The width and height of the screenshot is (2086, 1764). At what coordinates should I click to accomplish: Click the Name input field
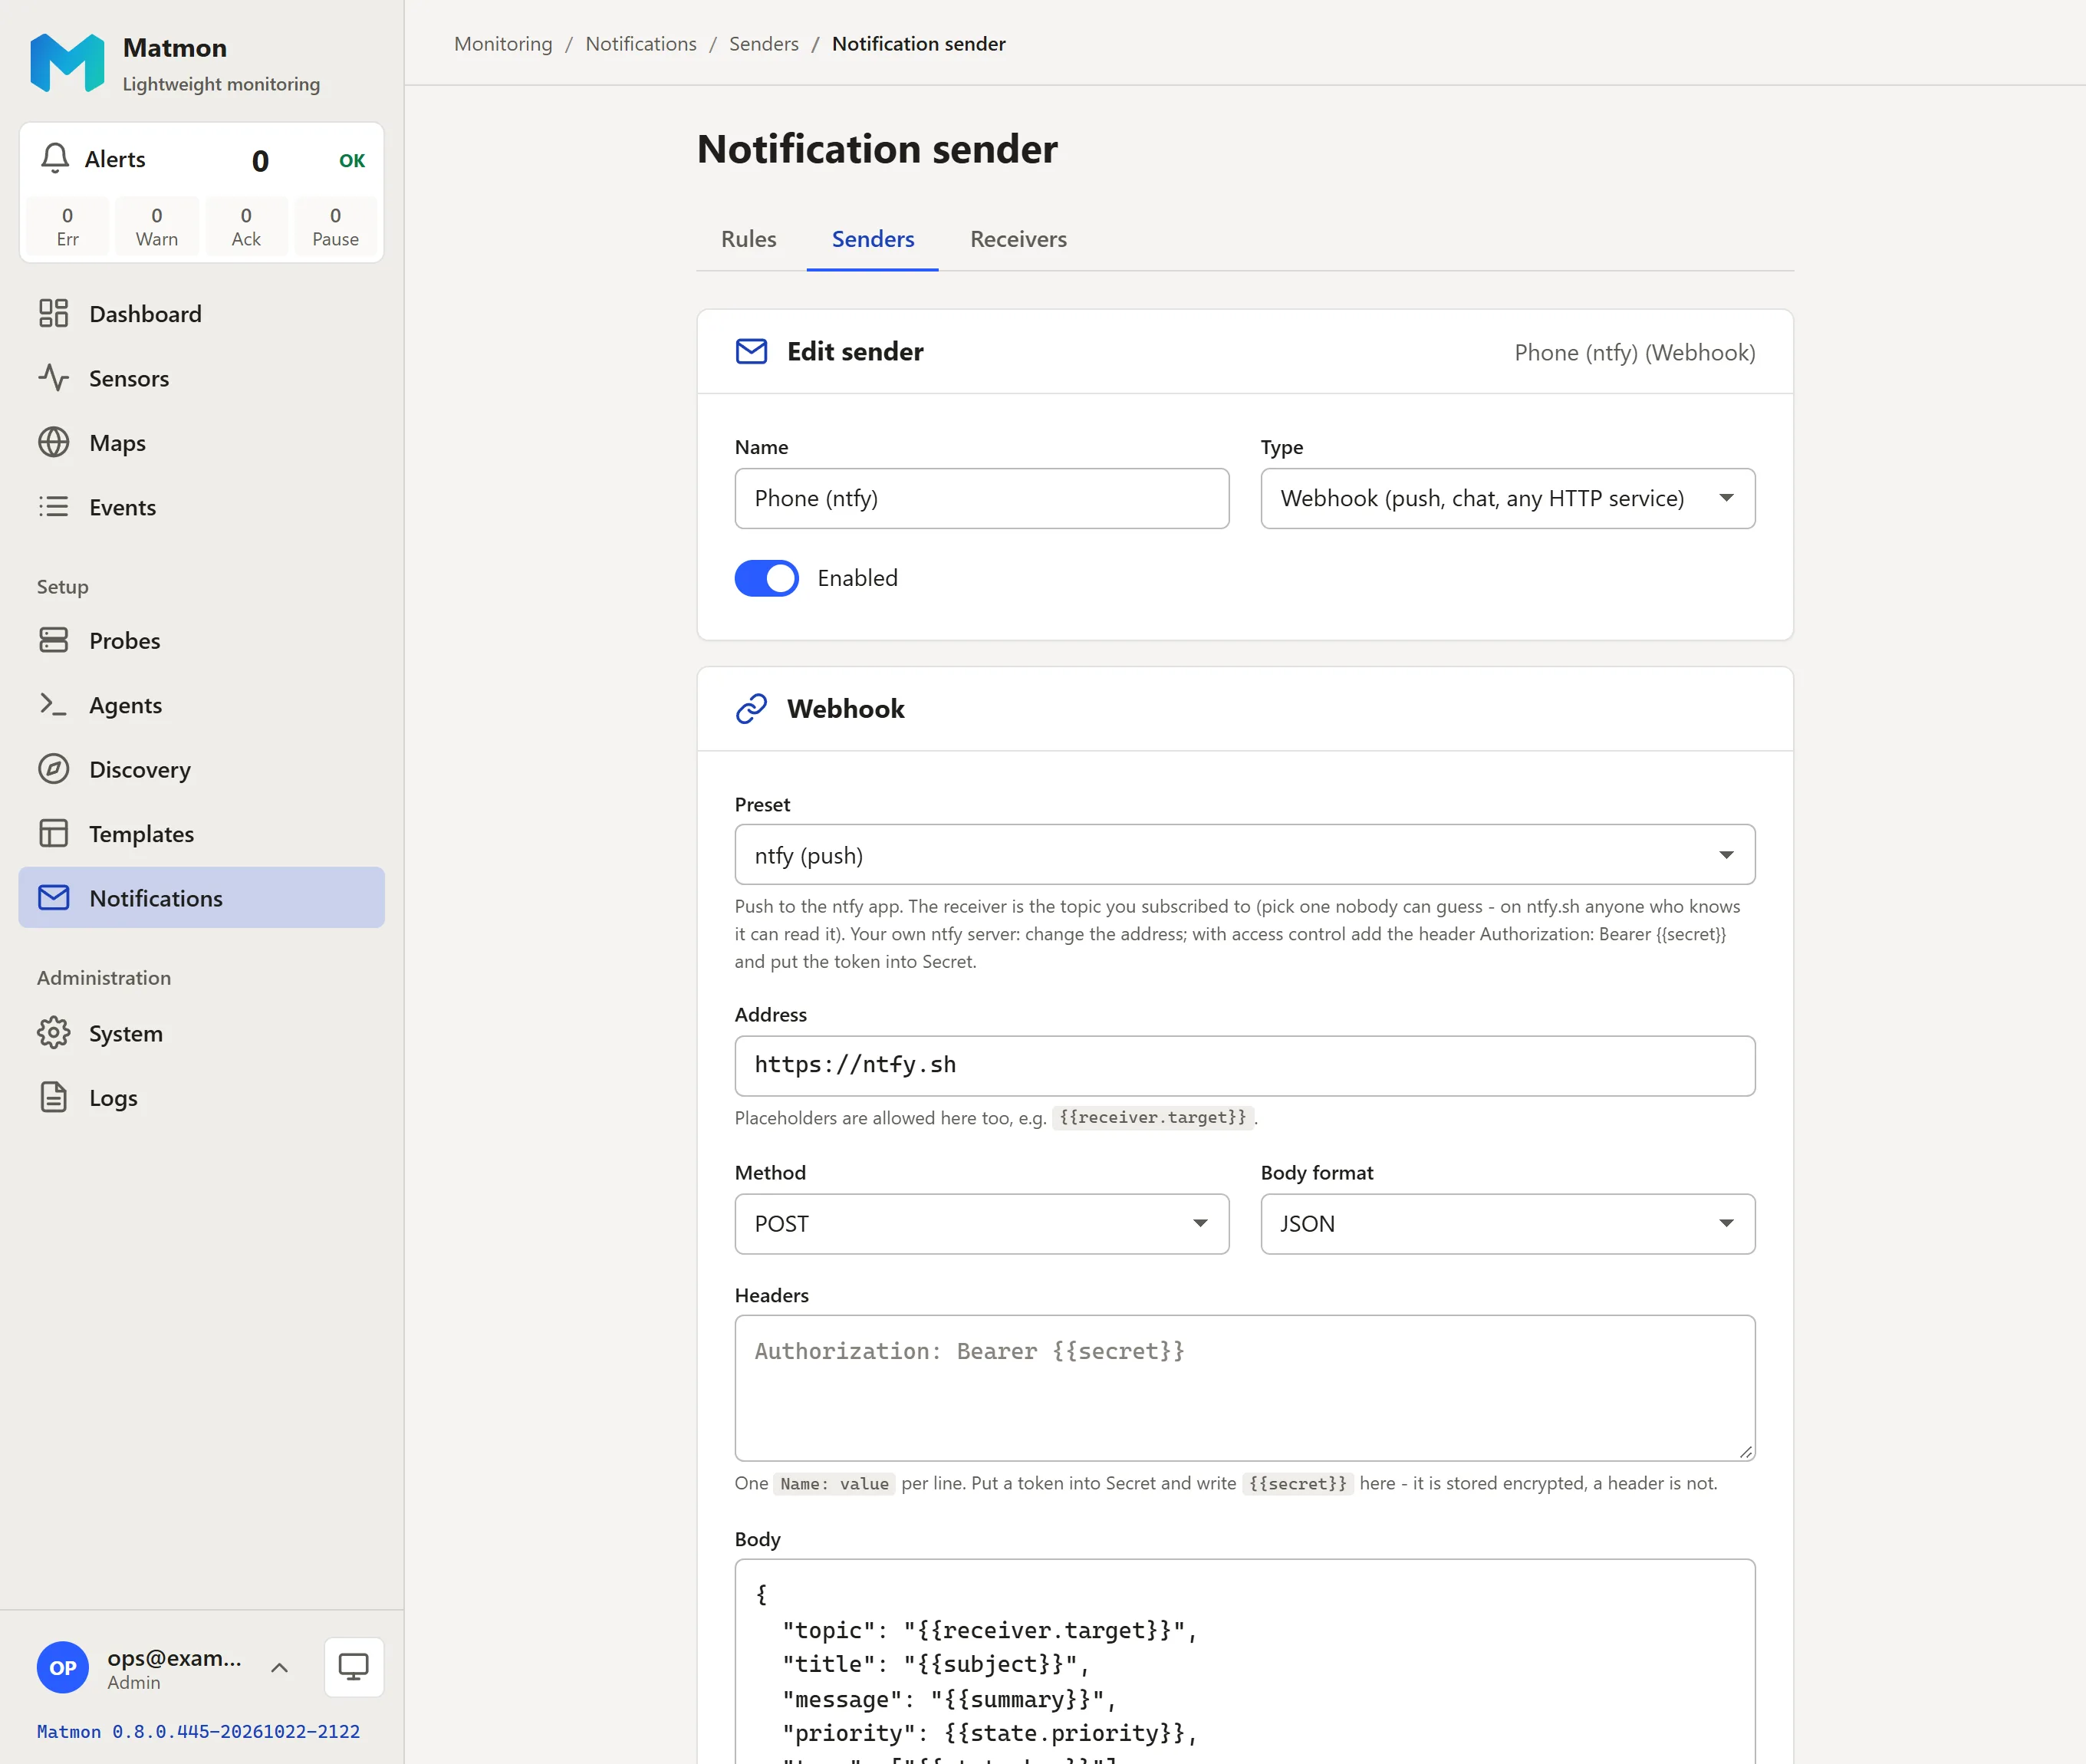(981, 498)
